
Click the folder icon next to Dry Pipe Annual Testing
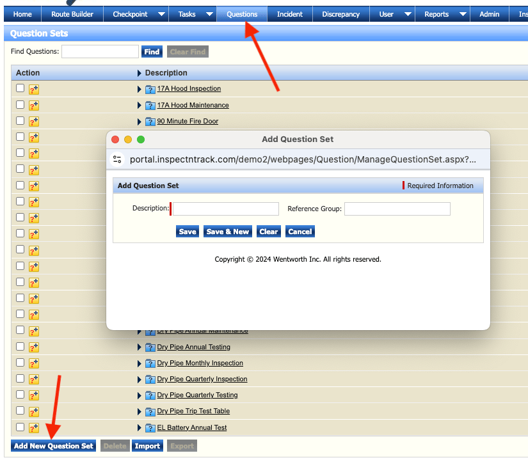point(150,347)
